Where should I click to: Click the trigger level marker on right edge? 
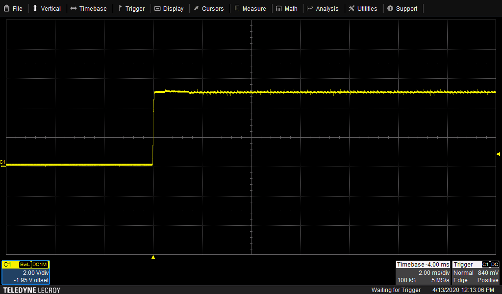point(498,154)
